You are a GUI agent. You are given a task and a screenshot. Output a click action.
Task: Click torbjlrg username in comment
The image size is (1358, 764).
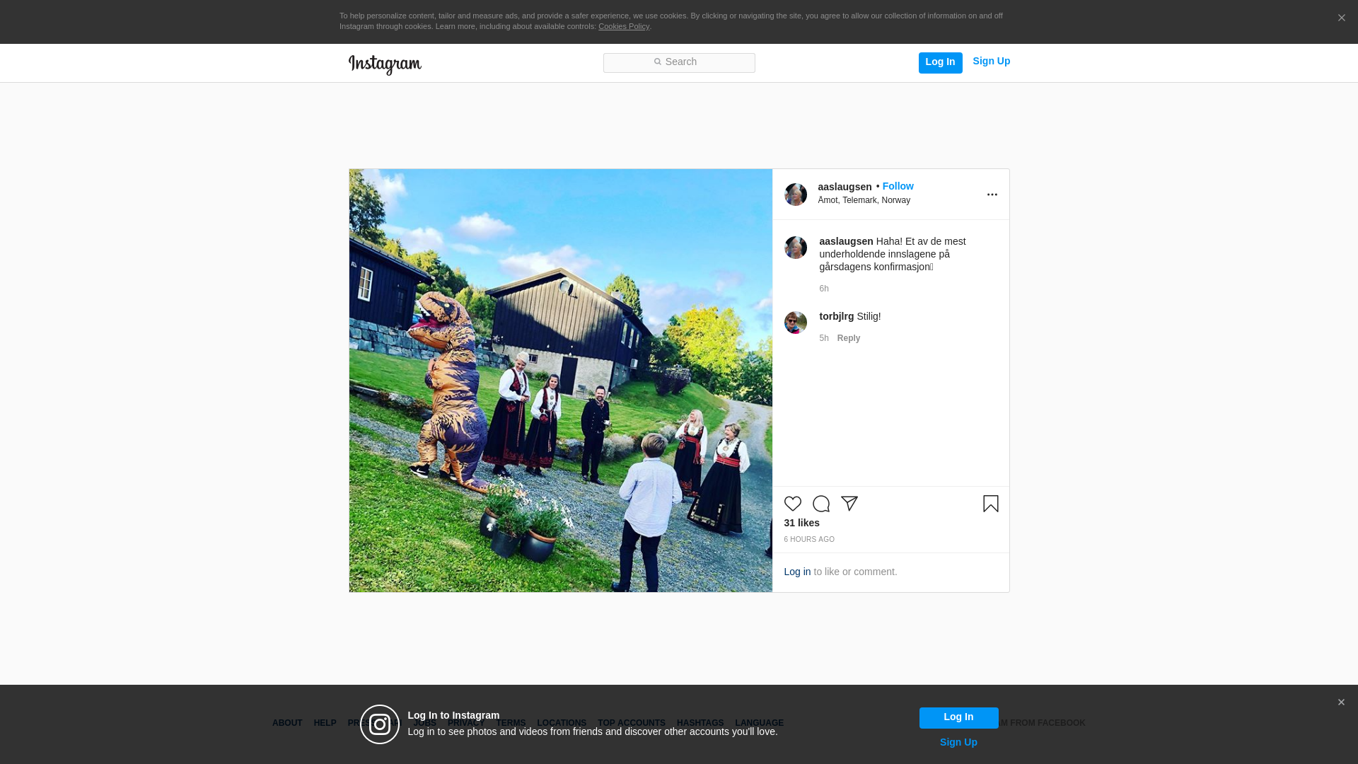(837, 316)
